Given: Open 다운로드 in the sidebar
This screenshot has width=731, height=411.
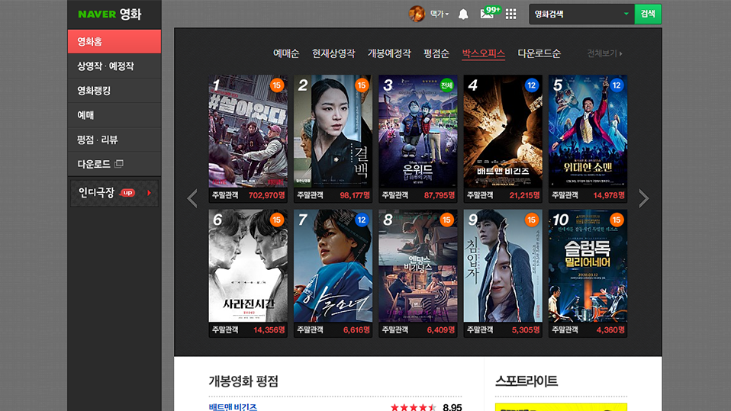Looking at the screenshot, I should click(x=114, y=164).
